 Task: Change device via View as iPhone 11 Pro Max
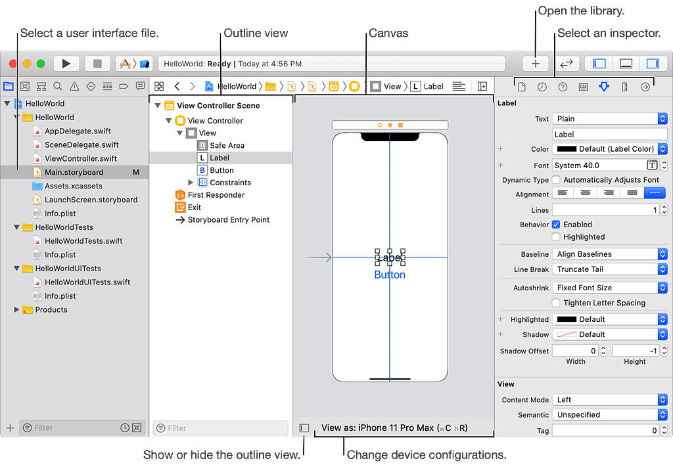point(394,428)
